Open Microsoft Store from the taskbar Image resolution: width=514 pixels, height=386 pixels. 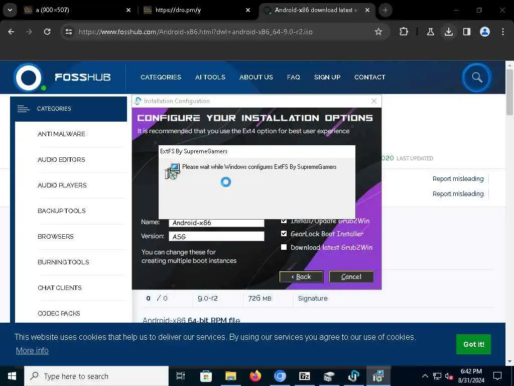(206, 376)
